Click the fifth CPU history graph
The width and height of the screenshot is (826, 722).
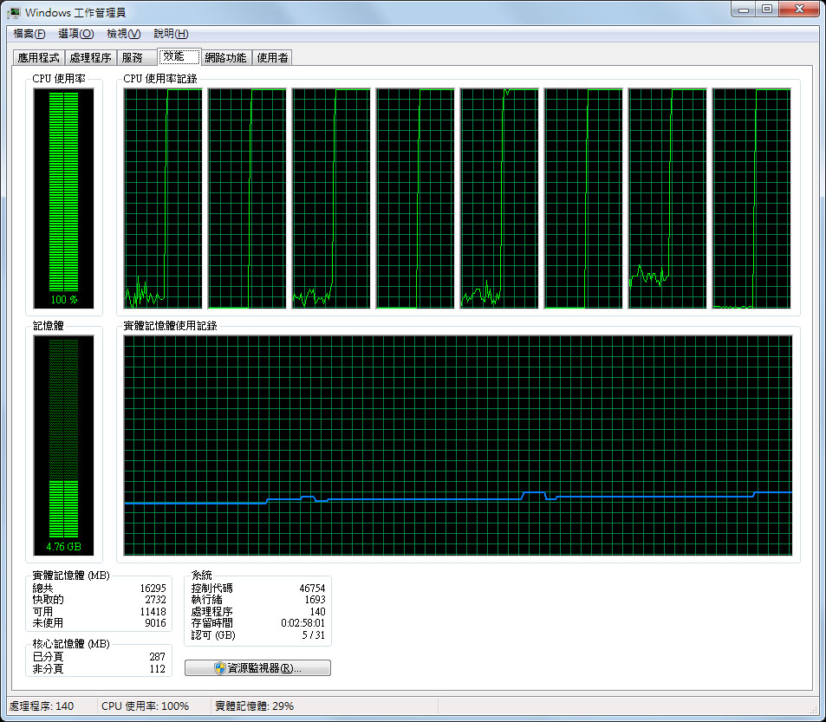point(499,198)
